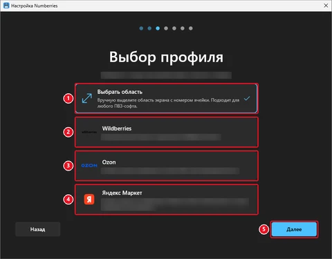Click the Numberries app icon in title bar

(6, 6)
